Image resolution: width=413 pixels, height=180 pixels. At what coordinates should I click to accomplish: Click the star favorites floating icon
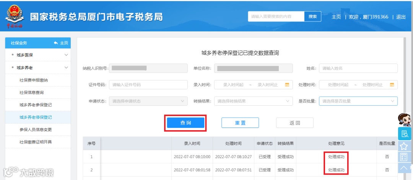pos(404,146)
